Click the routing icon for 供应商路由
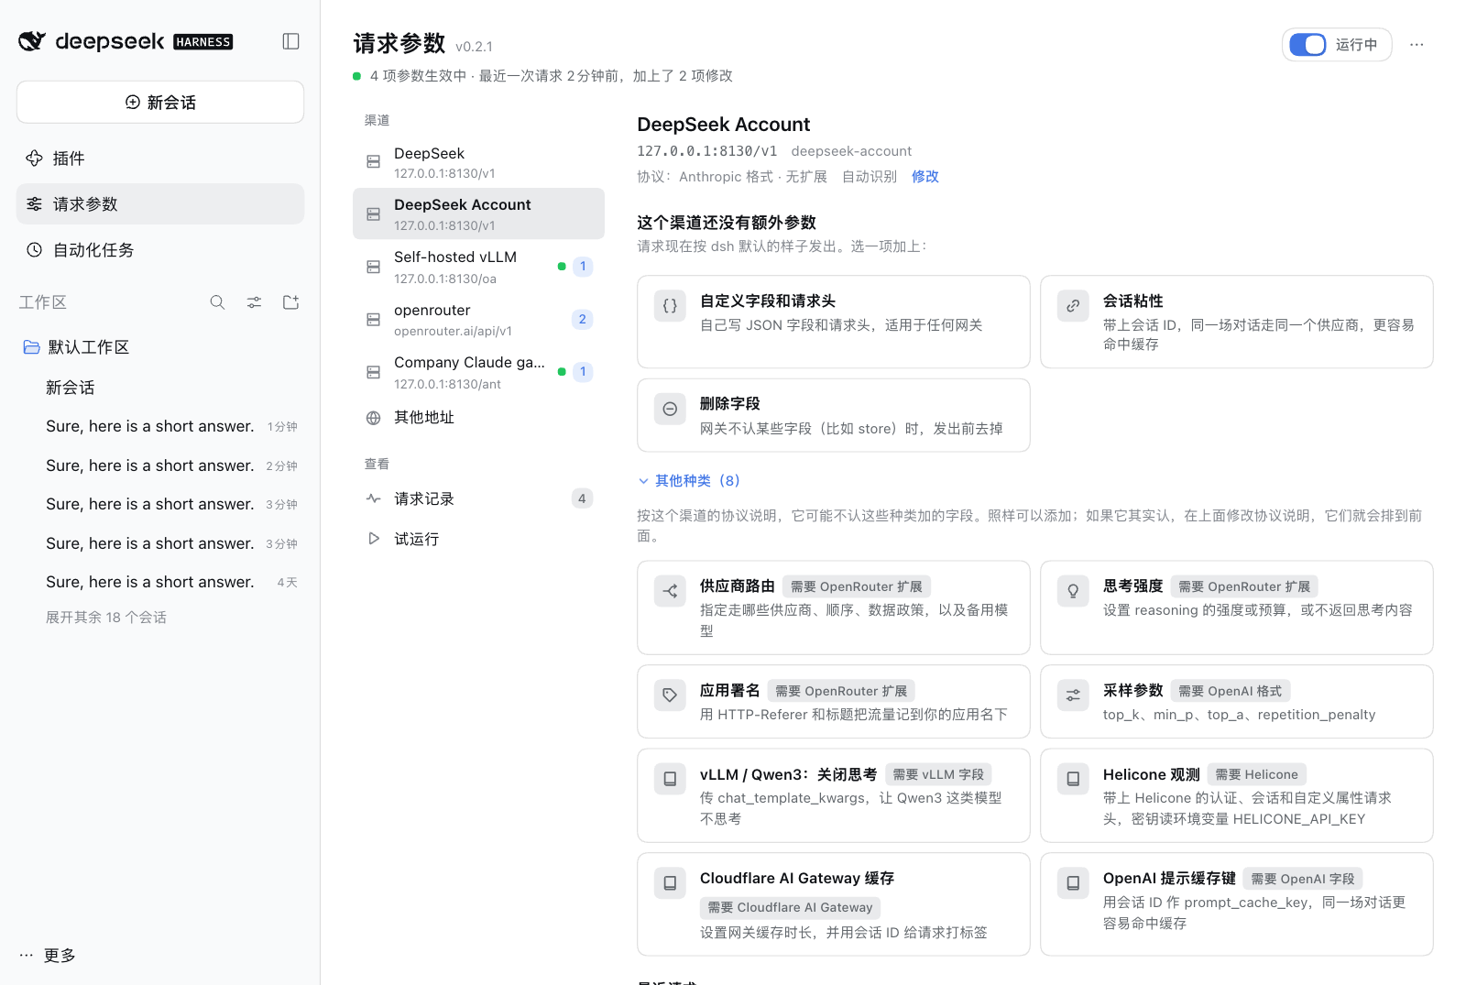 click(670, 591)
